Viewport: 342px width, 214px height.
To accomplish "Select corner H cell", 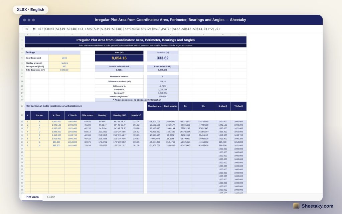I will click(39, 145).
